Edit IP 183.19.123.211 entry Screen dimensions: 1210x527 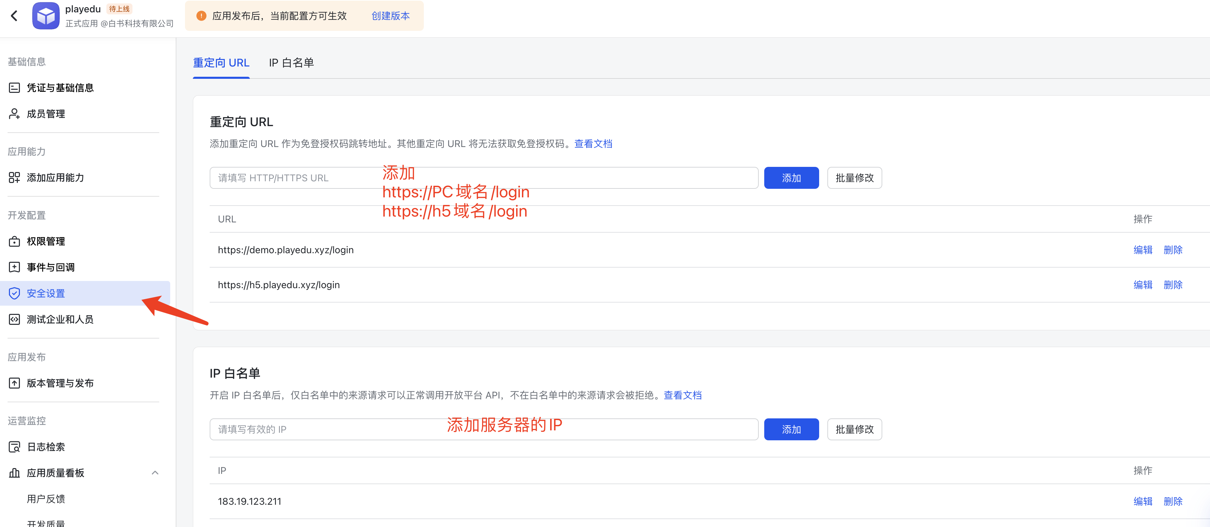[x=1142, y=502]
